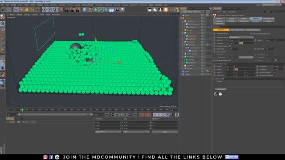285x160 pixels.
Task: Click Go to End of timeline
Action: tap(135, 115)
